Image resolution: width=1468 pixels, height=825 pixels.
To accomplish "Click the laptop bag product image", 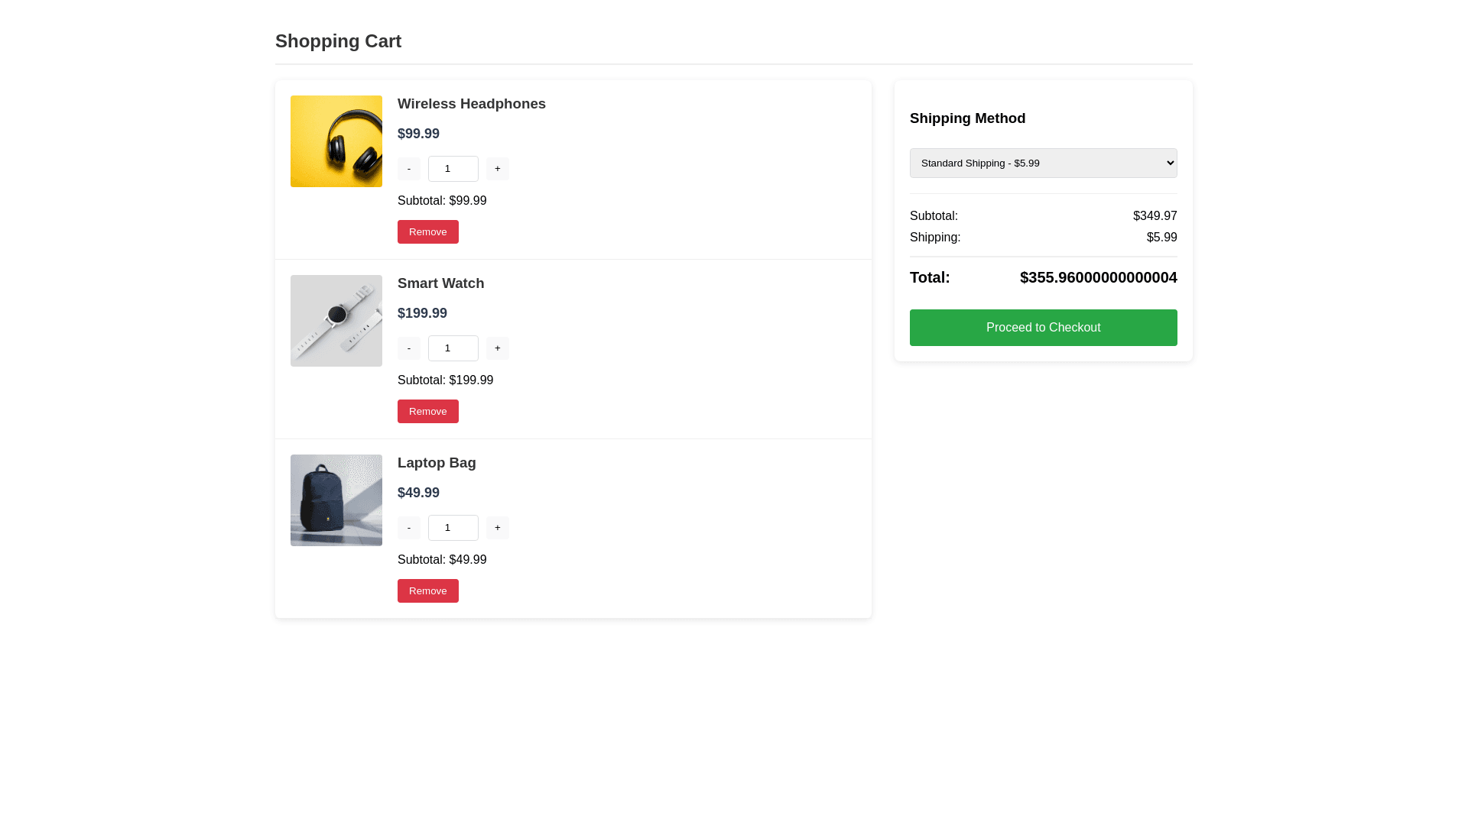I will (336, 500).
